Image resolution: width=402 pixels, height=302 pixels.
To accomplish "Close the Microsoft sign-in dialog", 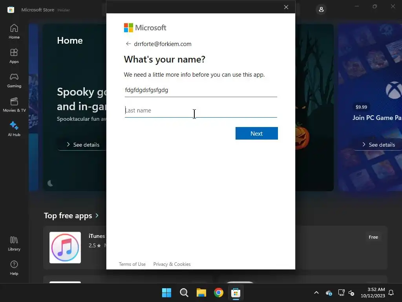I will point(286,7).
